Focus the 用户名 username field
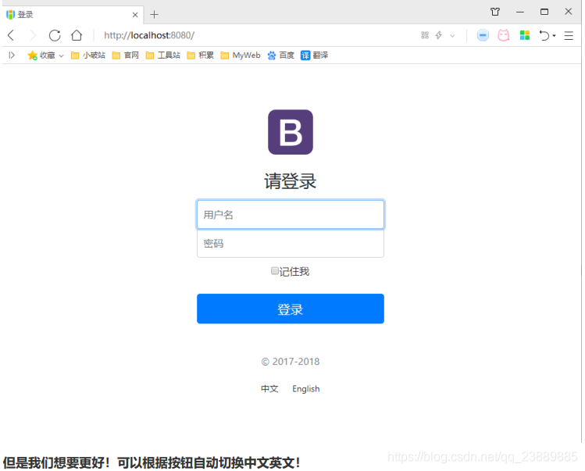 291,215
